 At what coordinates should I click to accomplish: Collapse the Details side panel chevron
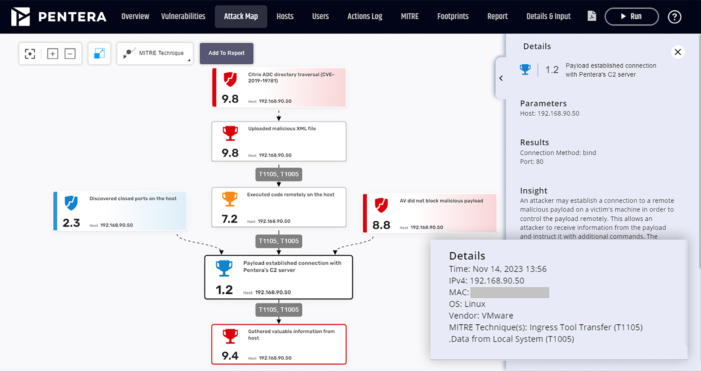click(x=501, y=78)
